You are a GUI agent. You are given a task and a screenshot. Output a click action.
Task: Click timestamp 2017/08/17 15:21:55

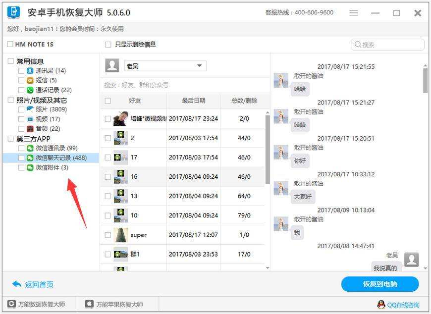click(x=346, y=67)
